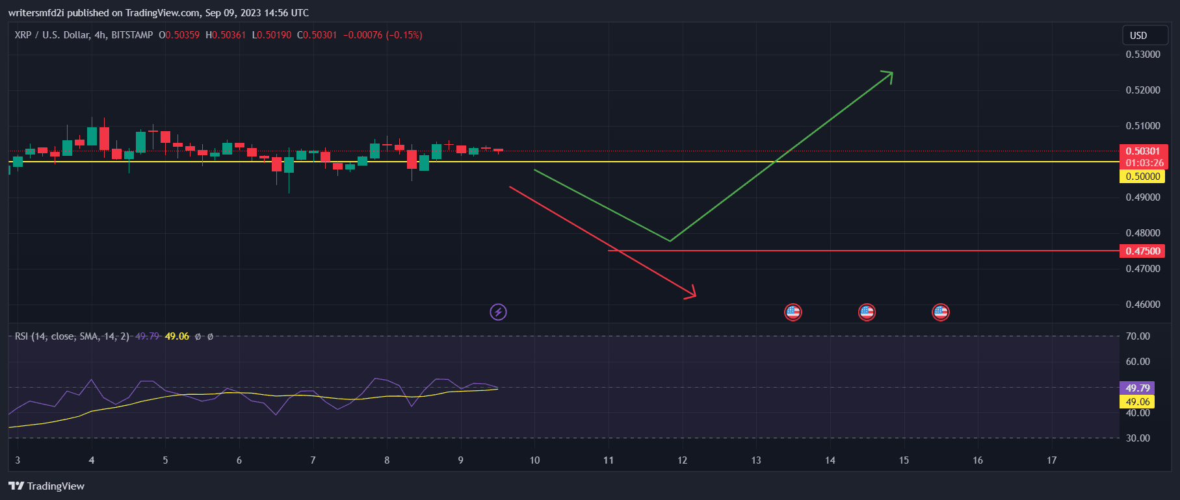Open the rightmost US flag economic event
The width and height of the screenshot is (1180, 500).
(941, 312)
